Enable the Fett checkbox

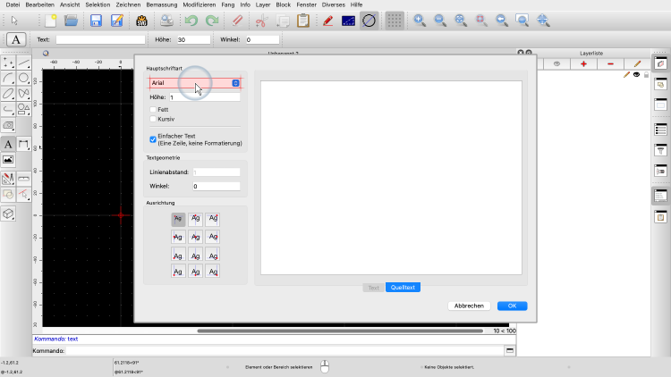(x=153, y=109)
